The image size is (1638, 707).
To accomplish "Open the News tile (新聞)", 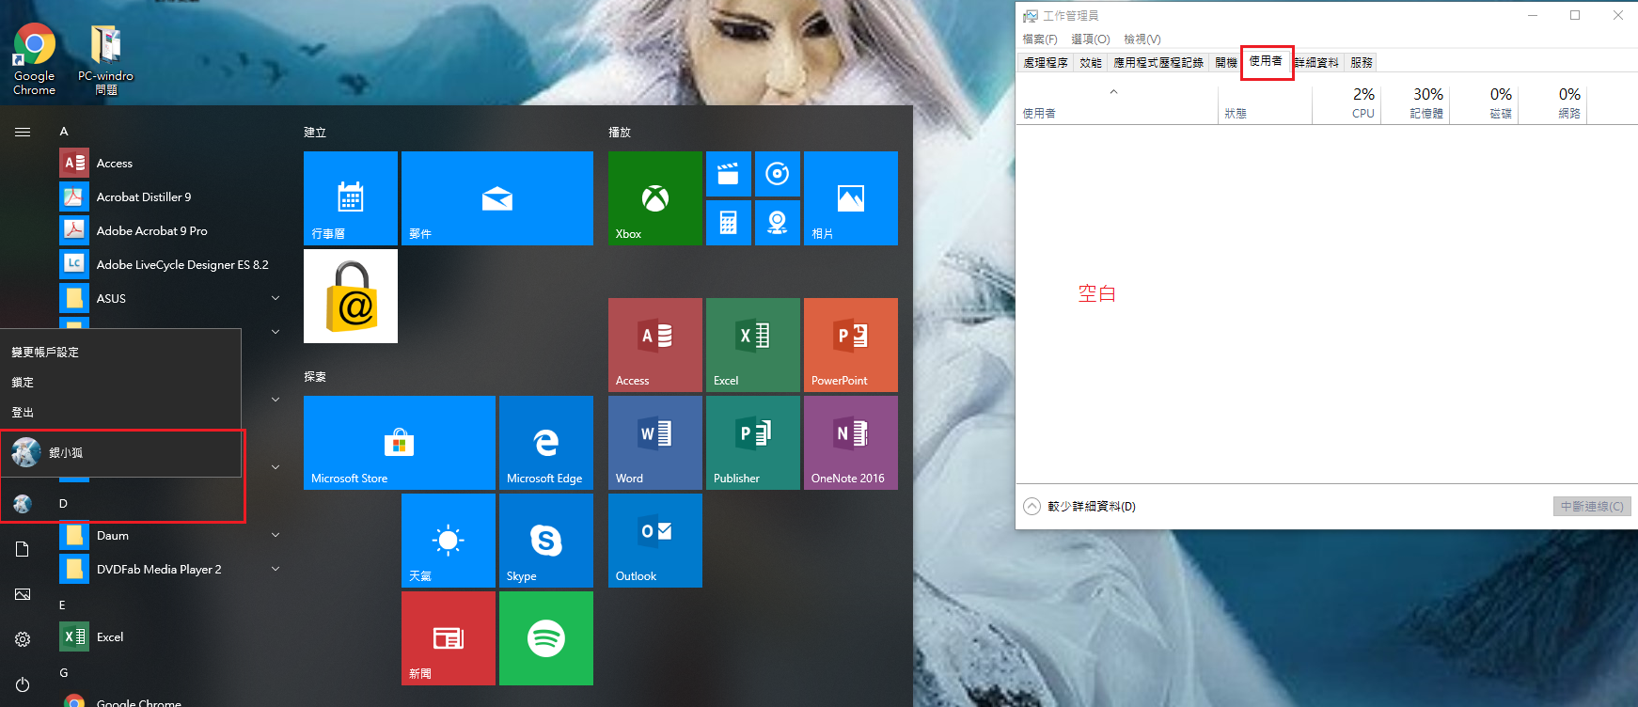I will [x=449, y=638].
